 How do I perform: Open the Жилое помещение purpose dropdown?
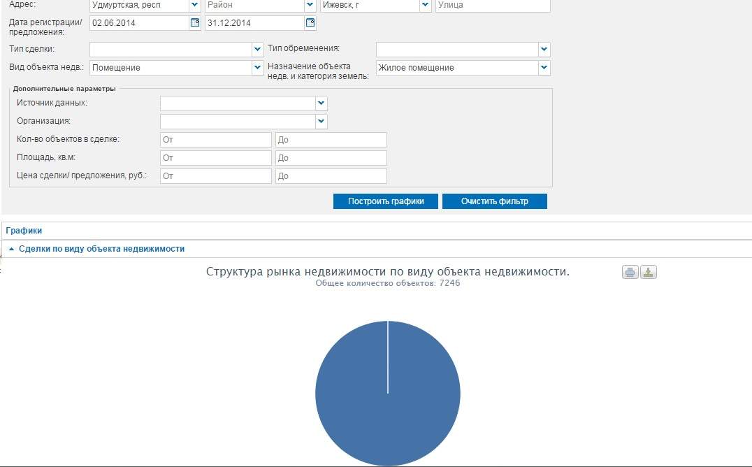pos(544,68)
